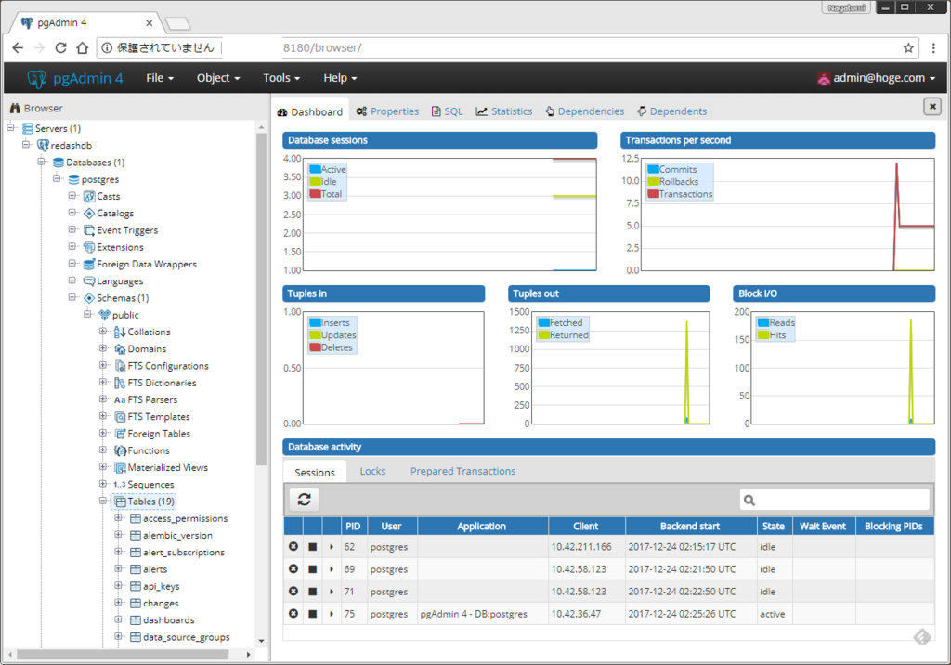Open the Tools menu
Viewport: 951px width, 665px height.
click(x=281, y=78)
